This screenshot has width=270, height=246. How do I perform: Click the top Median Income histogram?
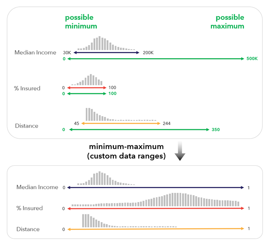pos(106,43)
